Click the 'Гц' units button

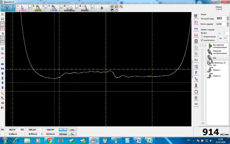[x=72, y=134]
